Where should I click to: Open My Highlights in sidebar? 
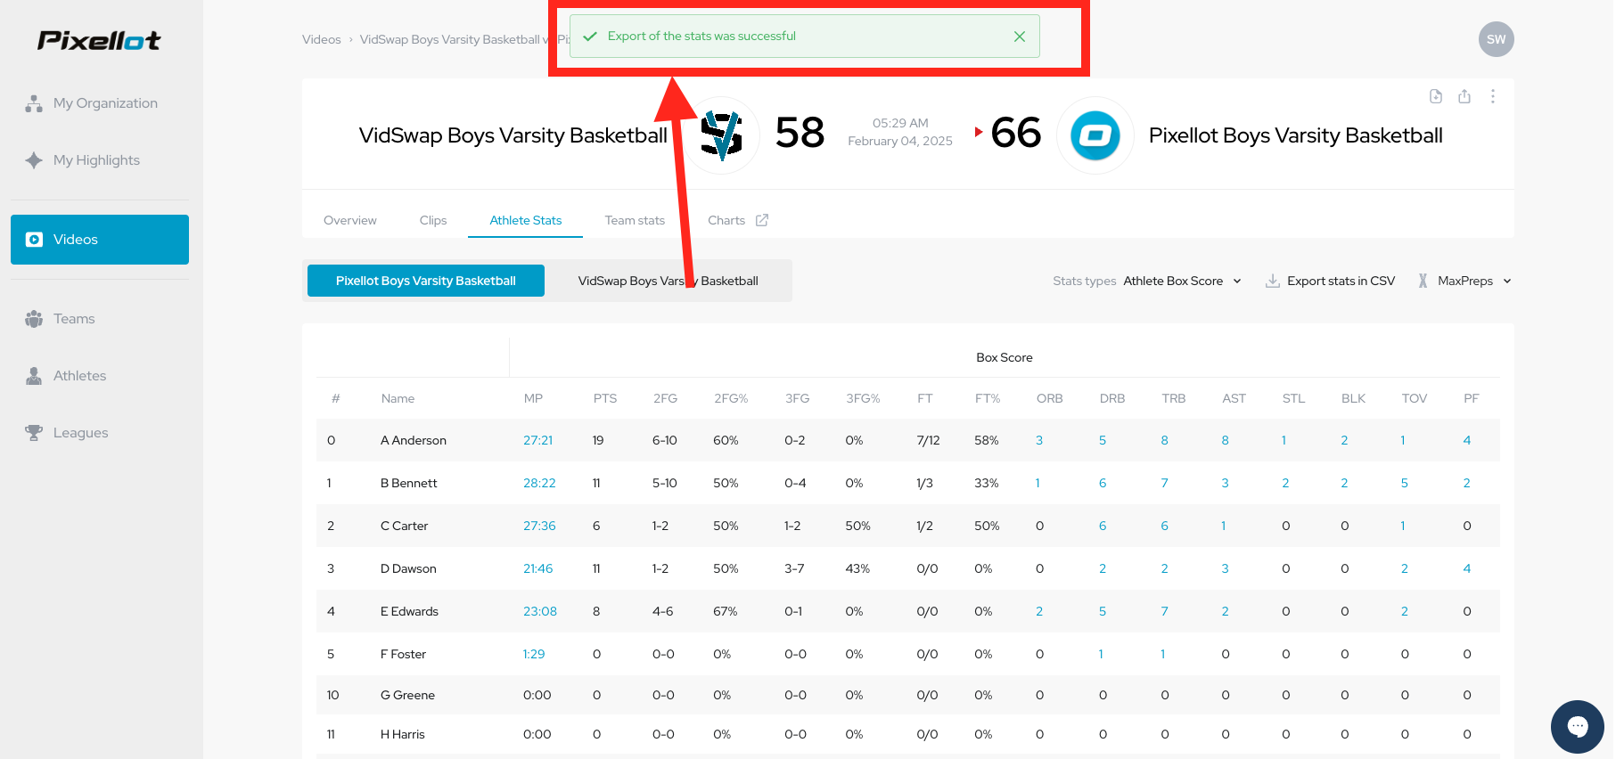100,160
